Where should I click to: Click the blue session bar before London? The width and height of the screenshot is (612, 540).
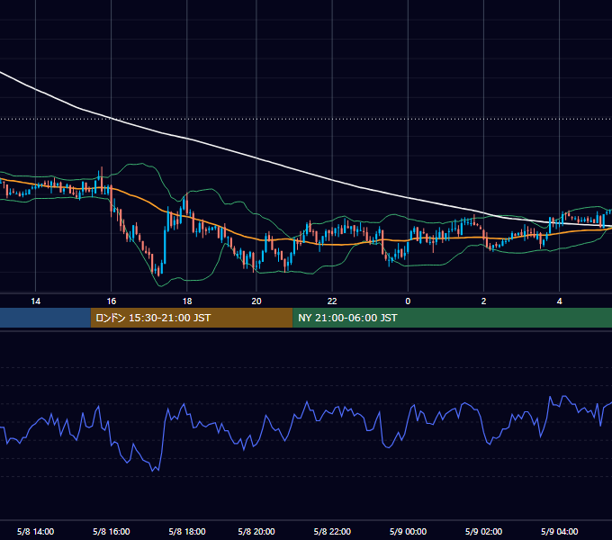click(x=45, y=318)
